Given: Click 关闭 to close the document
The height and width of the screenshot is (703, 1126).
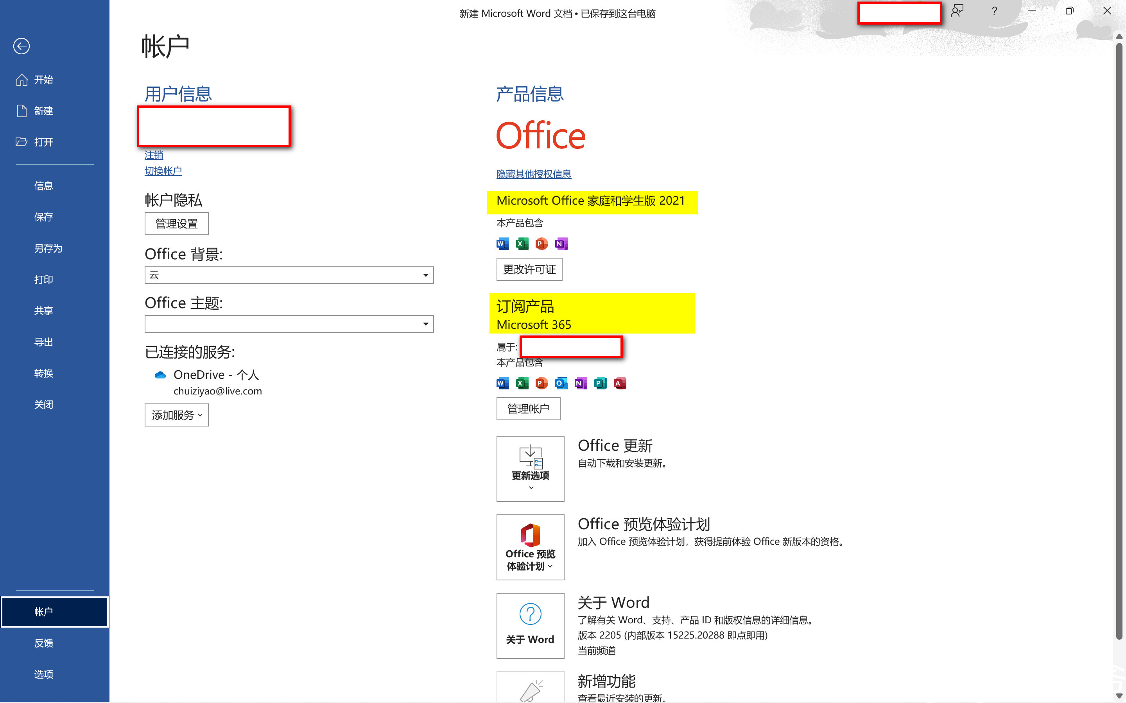Looking at the screenshot, I should (x=44, y=405).
